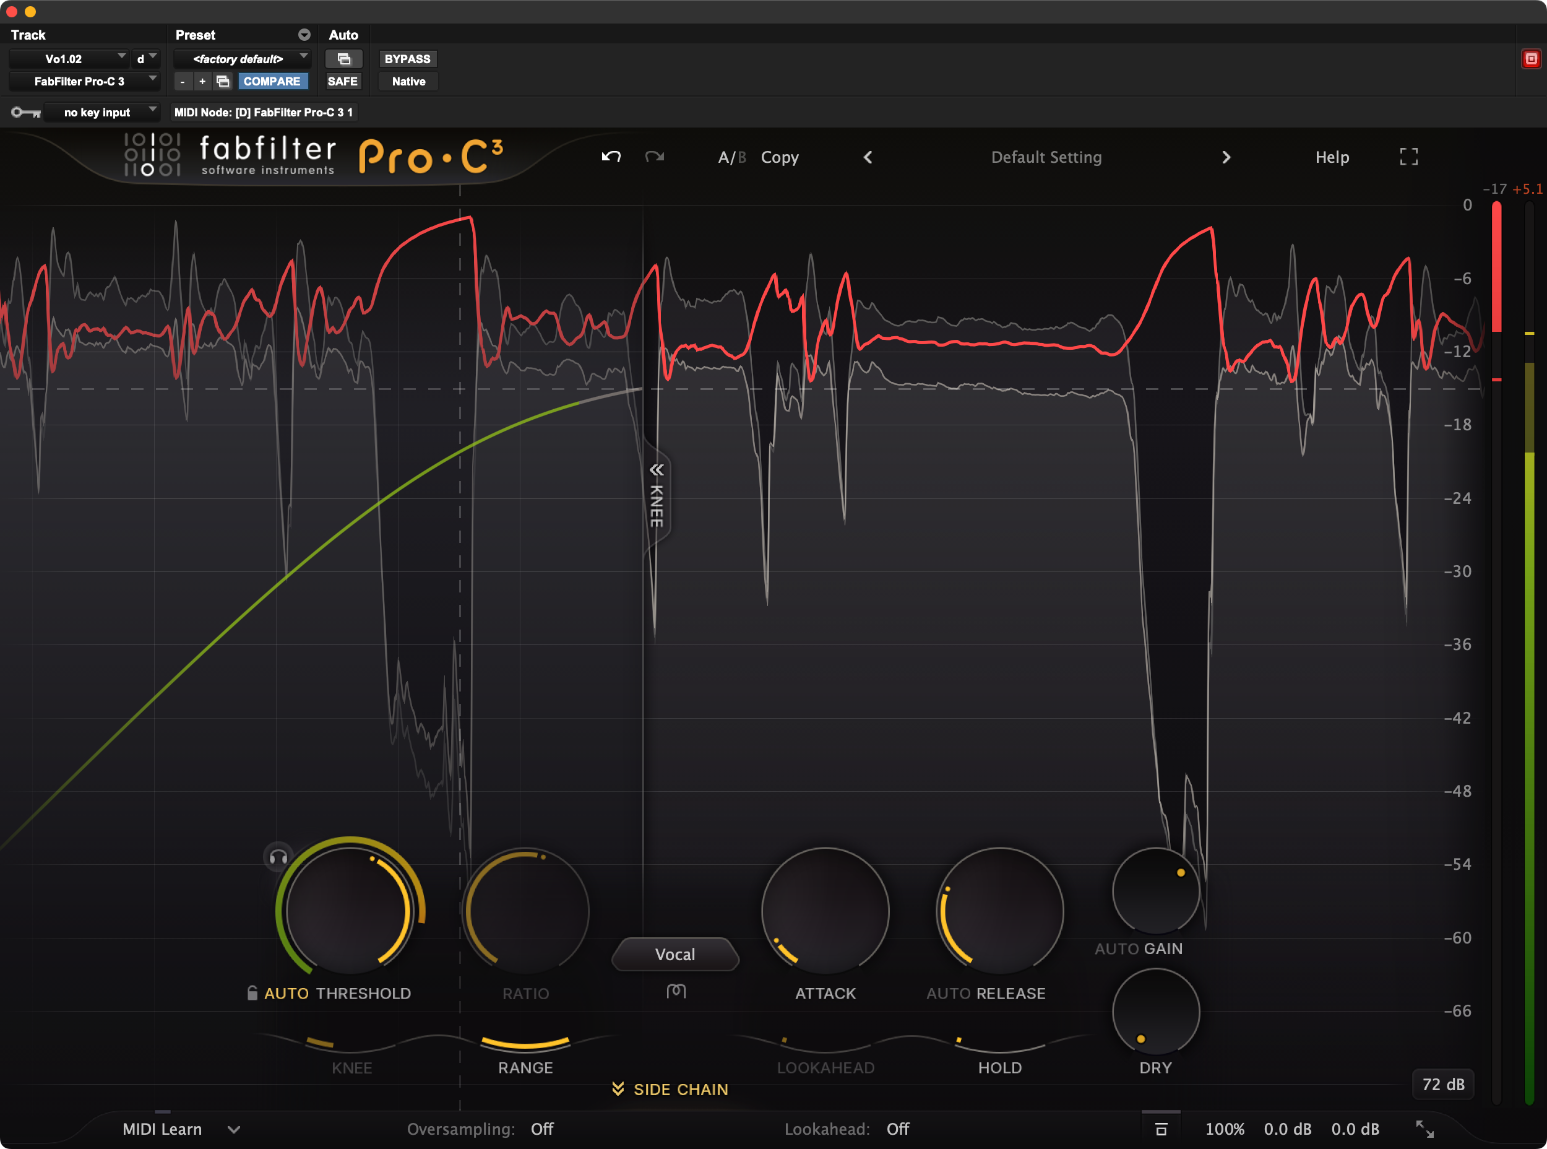Click the stereo link icon below Vocal
The width and height of the screenshot is (1547, 1149).
pyautogui.click(x=676, y=991)
